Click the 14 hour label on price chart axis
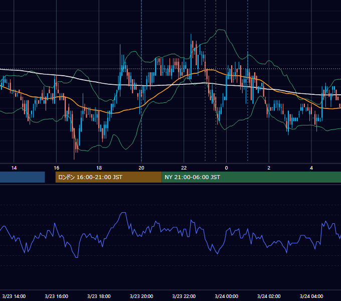This screenshot has width=341, height=301. (x=14, y=168)
